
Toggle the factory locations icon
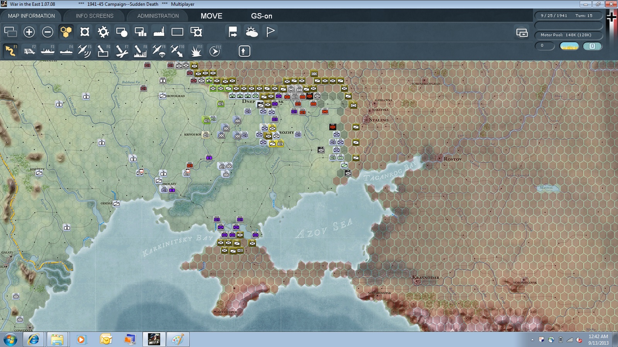[159, 32]
